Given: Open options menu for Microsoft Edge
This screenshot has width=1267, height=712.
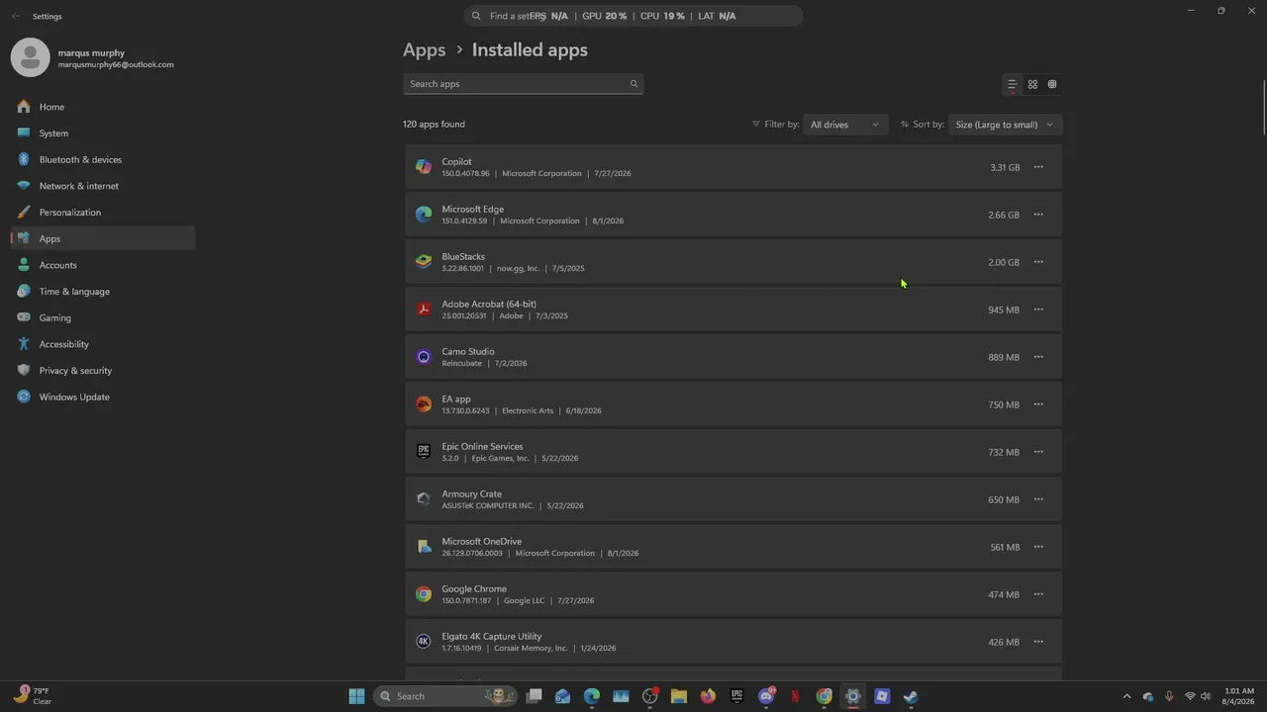Looking at the screenshot, I should 1038,215.
